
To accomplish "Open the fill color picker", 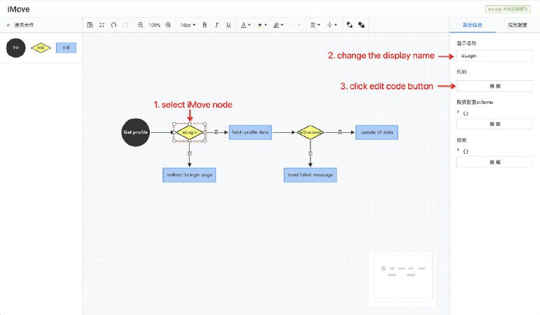I will point(262,25).
